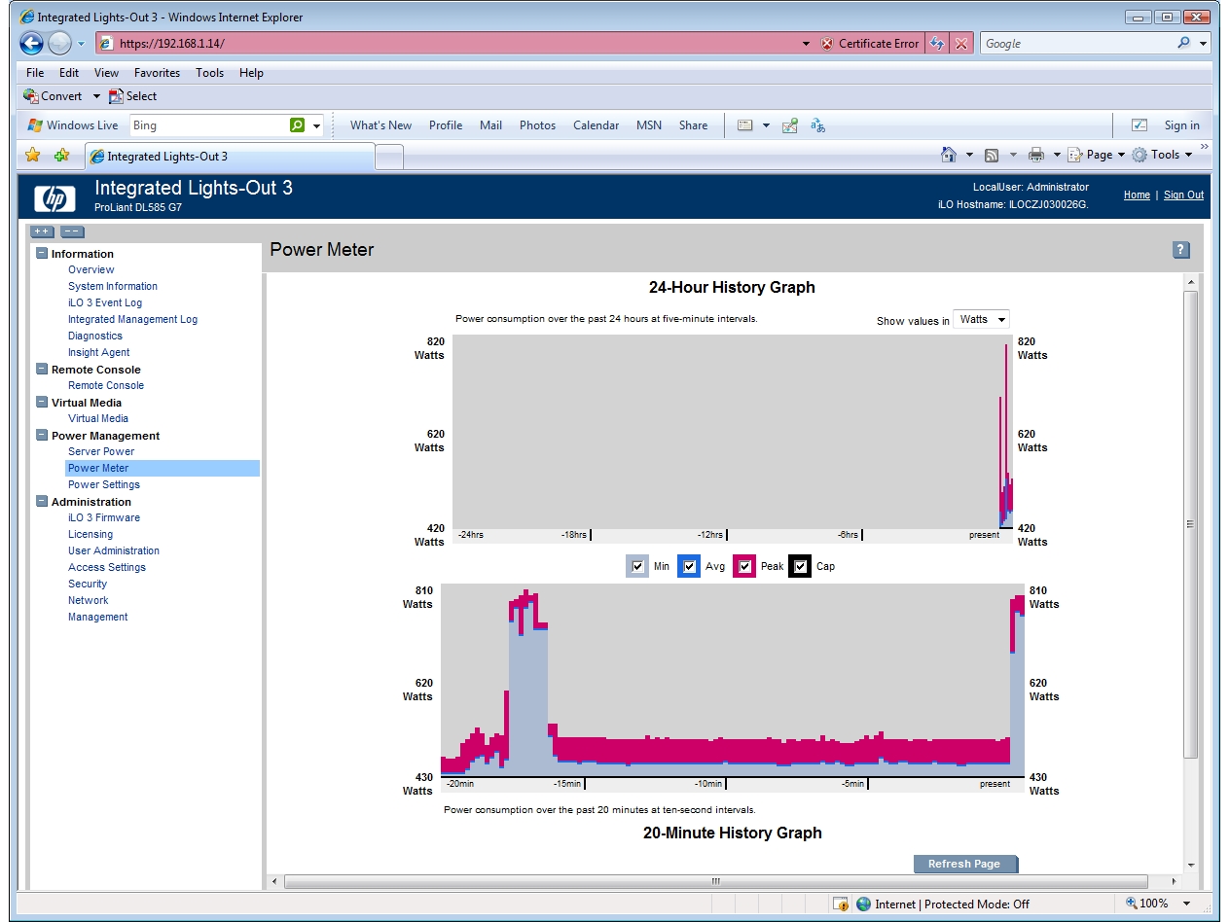This screenshot has width=1230, height=922.
Task: Collapse the Power Management tree section
Action: click(x=42, y=436)
